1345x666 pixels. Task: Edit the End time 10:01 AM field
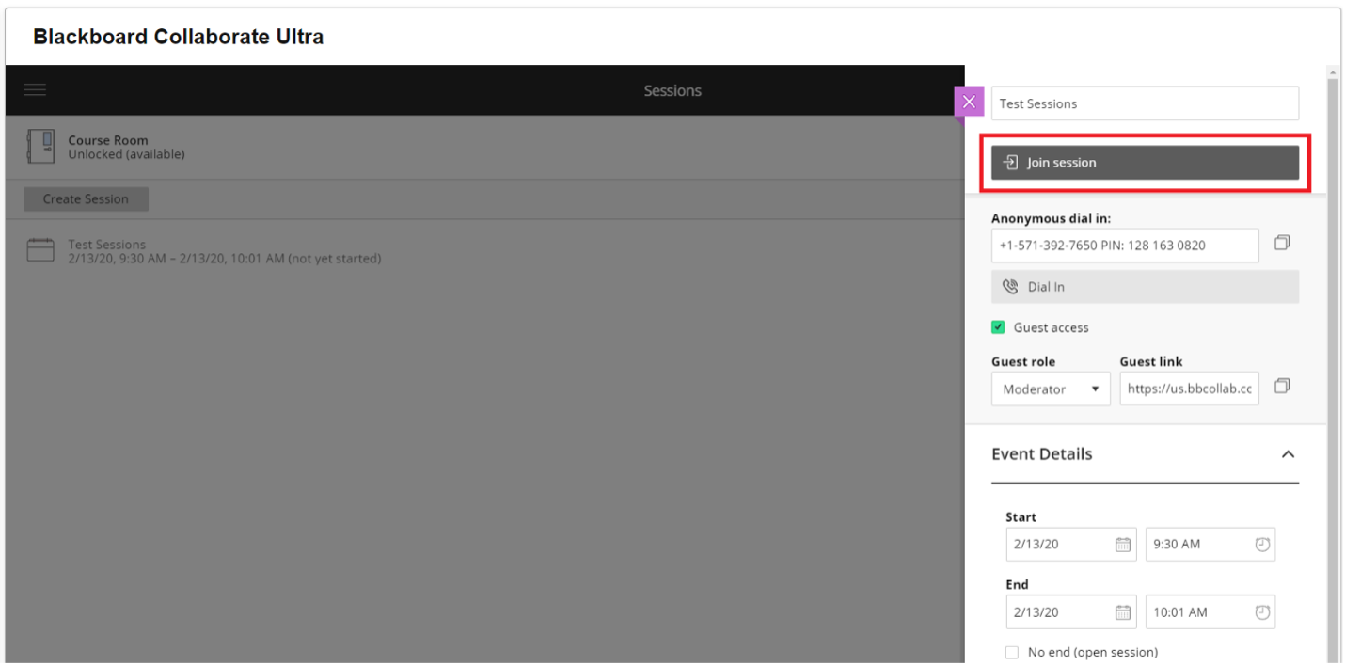(x=1210, y=612)
